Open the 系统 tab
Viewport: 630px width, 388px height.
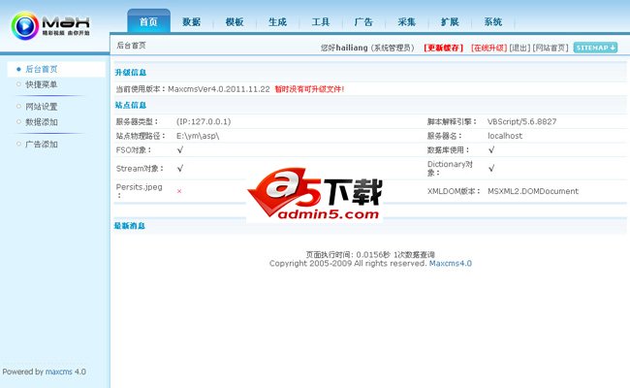pos(493,21)
